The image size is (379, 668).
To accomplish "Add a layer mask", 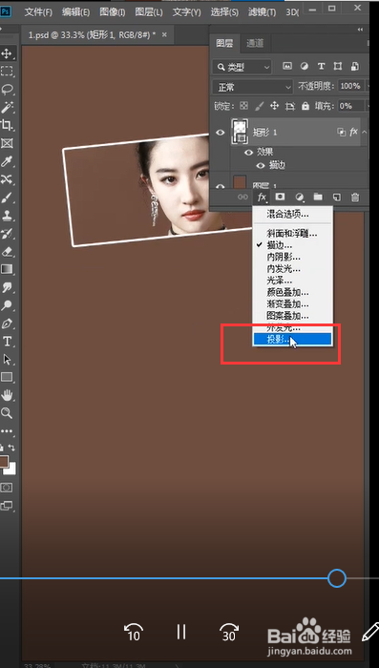I will pos(280,197).
